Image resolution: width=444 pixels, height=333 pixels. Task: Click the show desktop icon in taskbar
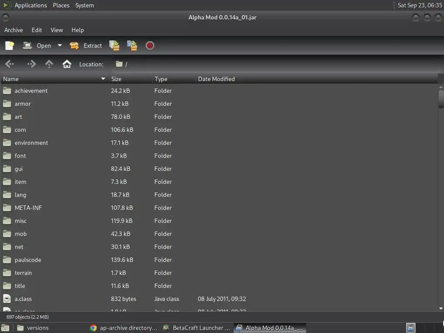pos(5,328)
